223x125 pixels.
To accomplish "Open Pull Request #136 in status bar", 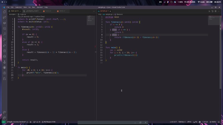I will tap(49, 122).
